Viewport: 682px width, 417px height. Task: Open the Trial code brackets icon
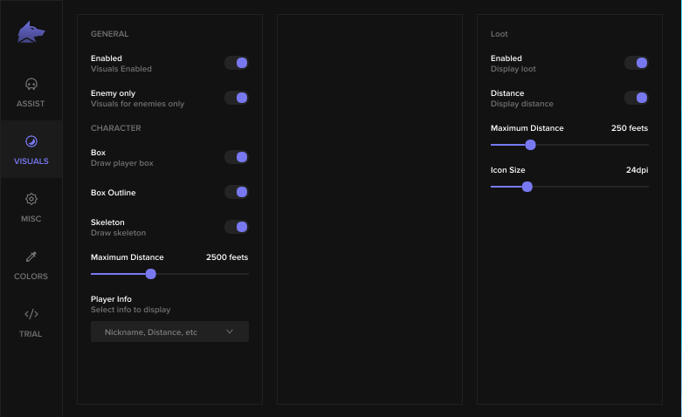point(31,313)
